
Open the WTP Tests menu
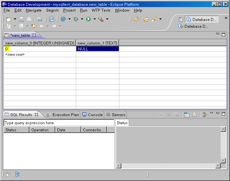101,10
